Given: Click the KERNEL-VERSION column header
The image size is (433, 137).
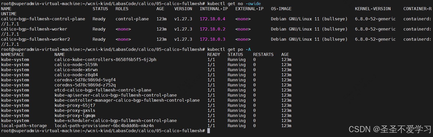Looking at the screenshot, I should click(x=373, y=9).
